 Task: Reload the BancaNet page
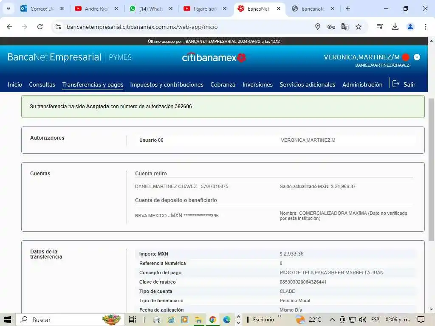click(x=40, y=27)
